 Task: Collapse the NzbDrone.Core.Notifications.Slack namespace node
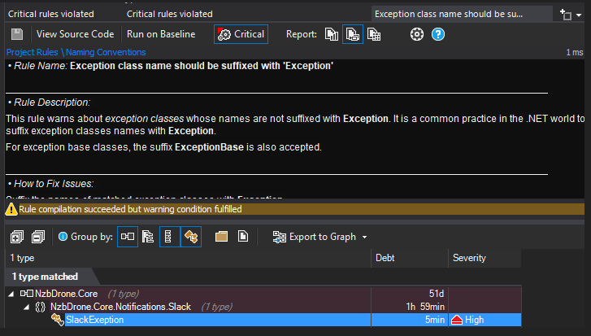tap(26, 307)
